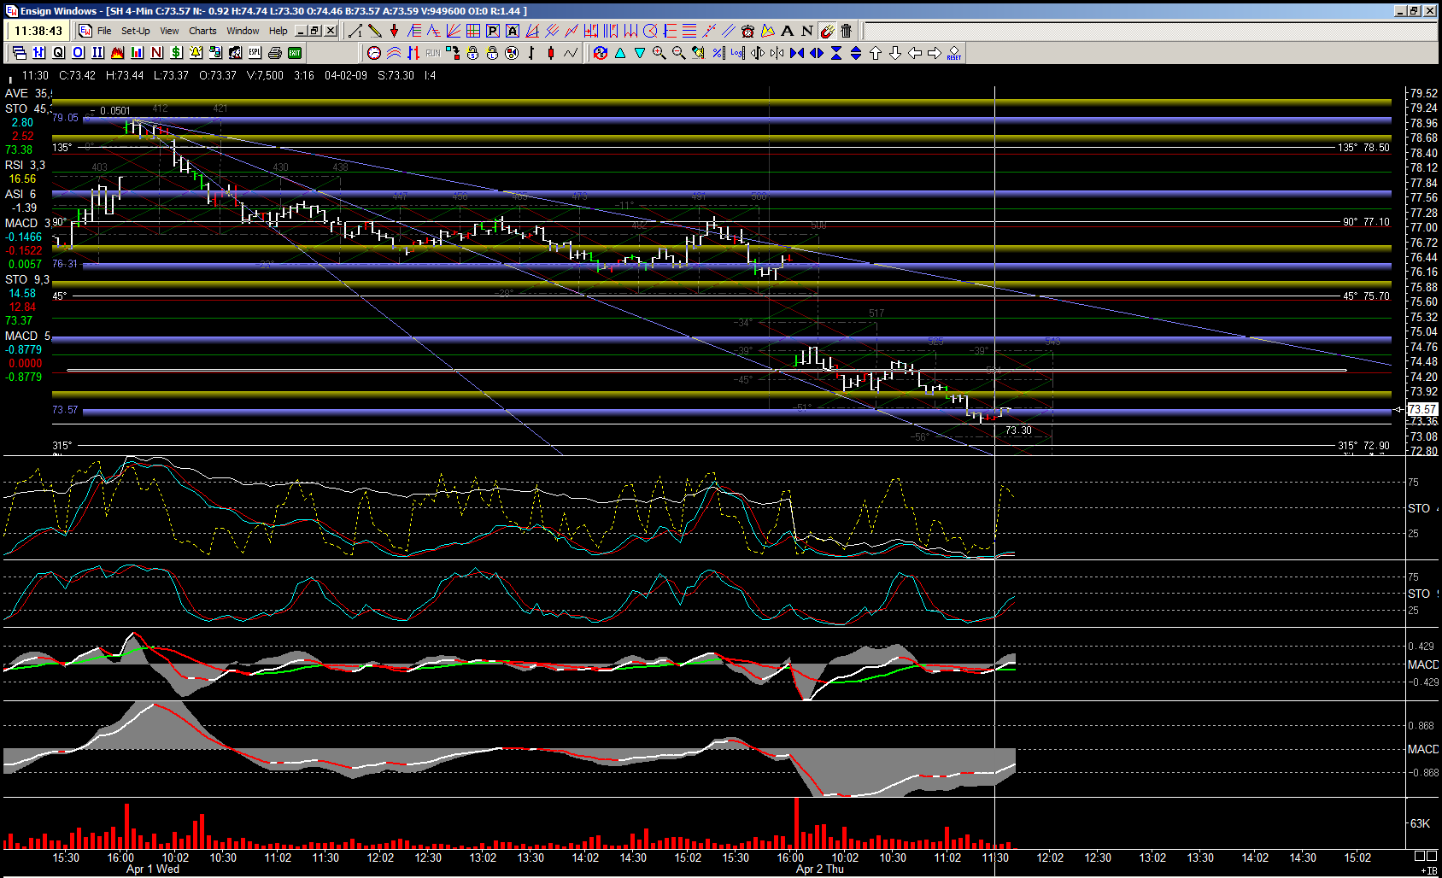Click the white left arrow scroll icon
The image size is (1442, 878).
[915, 53]
